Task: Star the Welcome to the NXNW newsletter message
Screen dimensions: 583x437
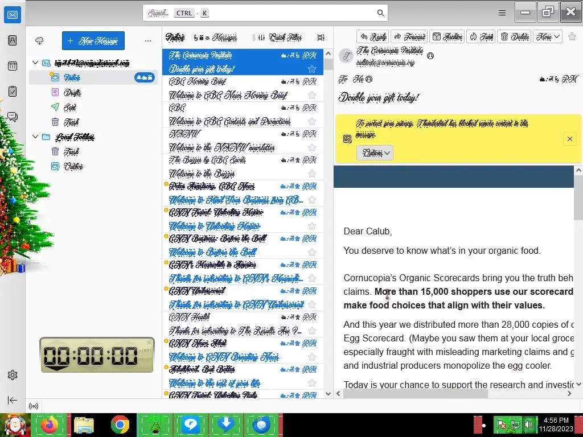Action: (312, 147)
